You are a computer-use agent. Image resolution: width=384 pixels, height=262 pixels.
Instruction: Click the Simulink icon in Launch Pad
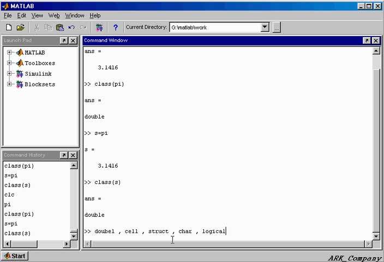[20, 74]
